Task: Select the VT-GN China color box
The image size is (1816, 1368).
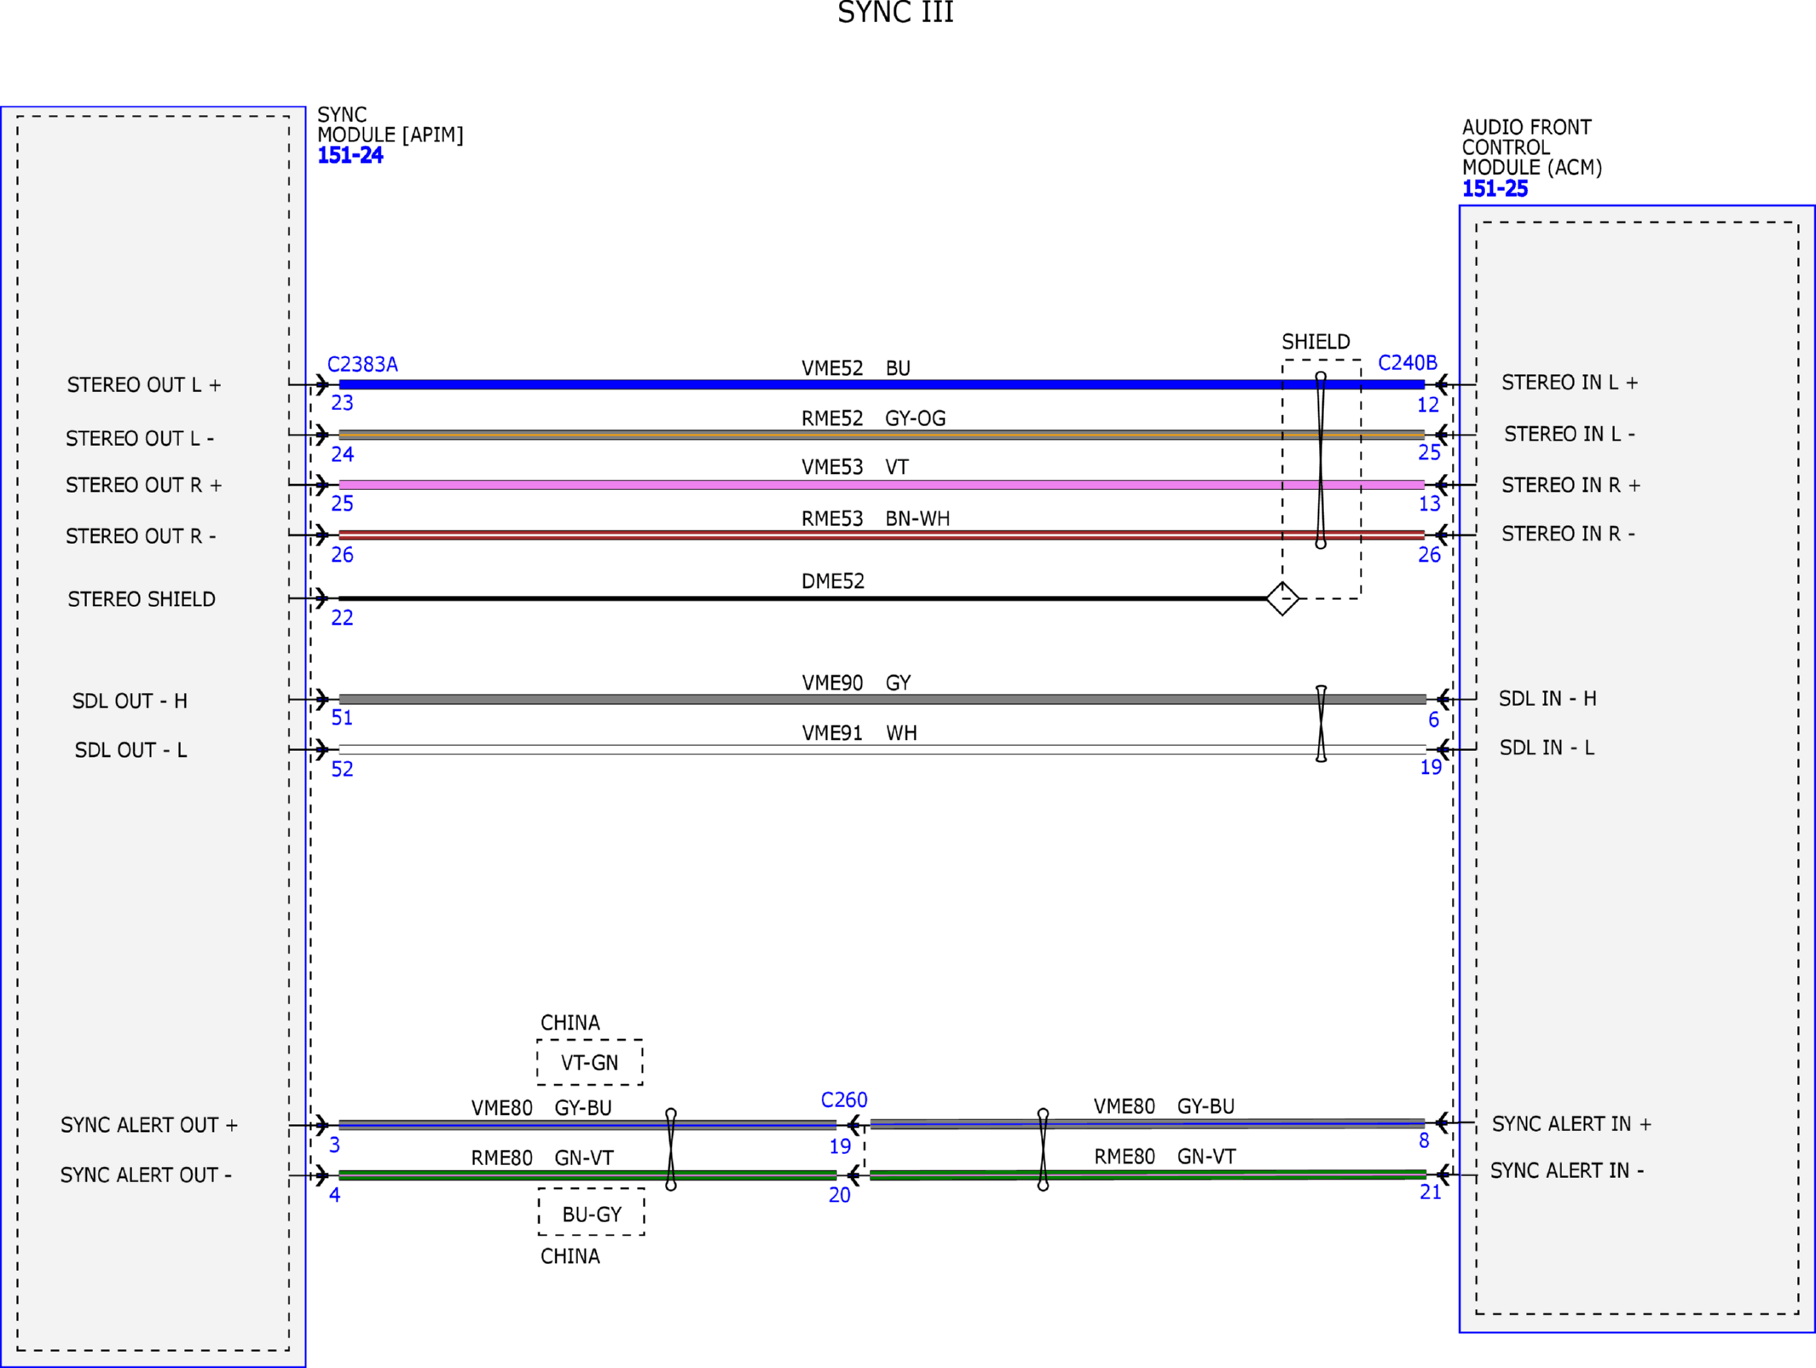Action: point(590,1062)
